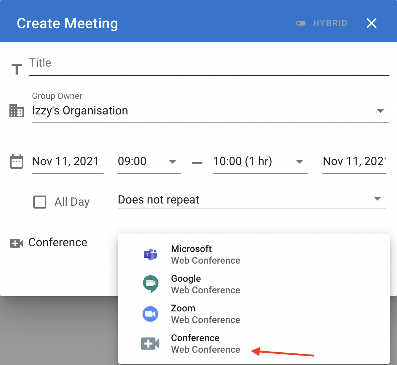This screenshot has width=397, height=365.
Task: Click the grey camera-plus icon in the menu
Action: pyautogui.click(x=150, y=344)
